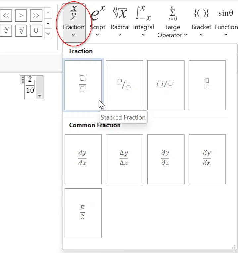
Task: Insert the cube root symbol
Action: (6, 31)
